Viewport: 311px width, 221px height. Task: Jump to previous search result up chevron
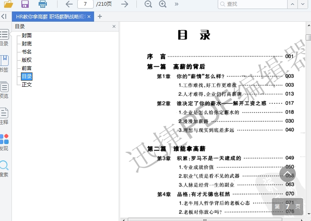pyautogui.click(x=293, y=4)
